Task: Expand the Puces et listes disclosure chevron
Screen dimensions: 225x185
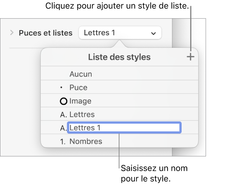Action: (x=12, y=33)
